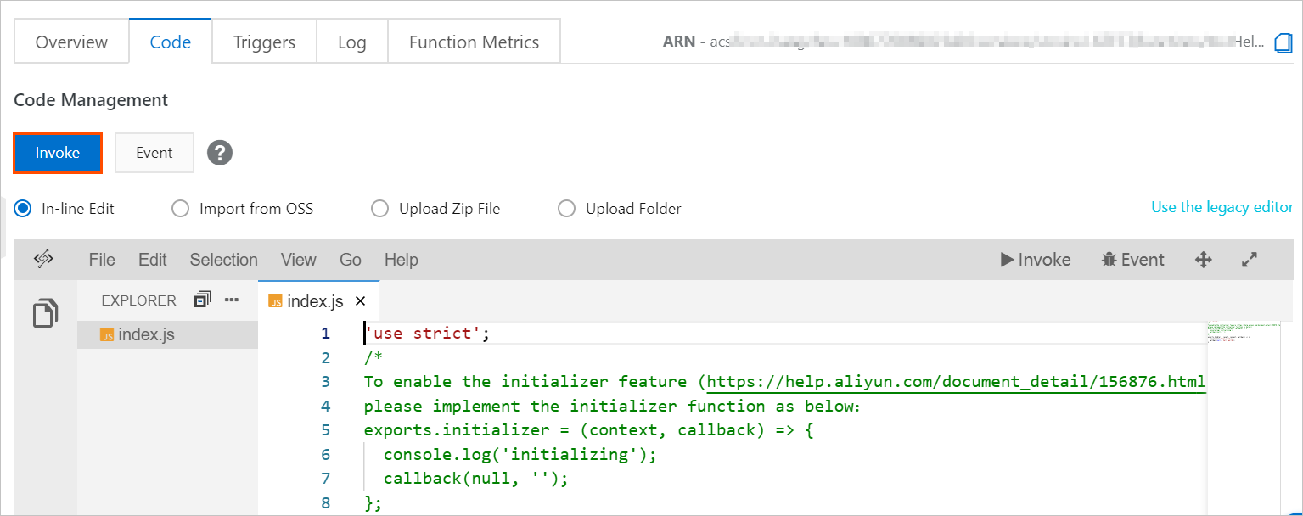Image resolution: width=1303 pixels, height=516 pixels.
Task: Pick the Upload Folder radio option
Action: coord(567,208)
